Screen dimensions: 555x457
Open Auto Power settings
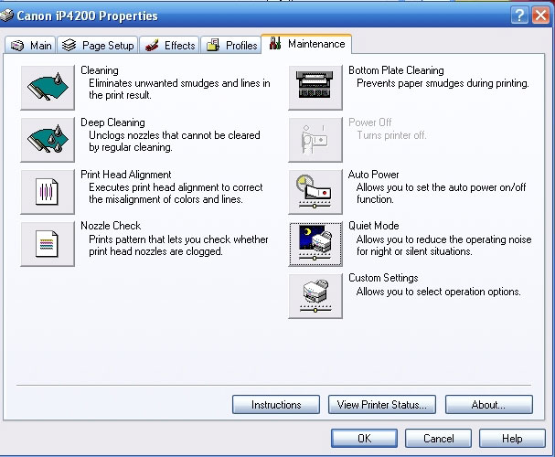pos(315,192)
